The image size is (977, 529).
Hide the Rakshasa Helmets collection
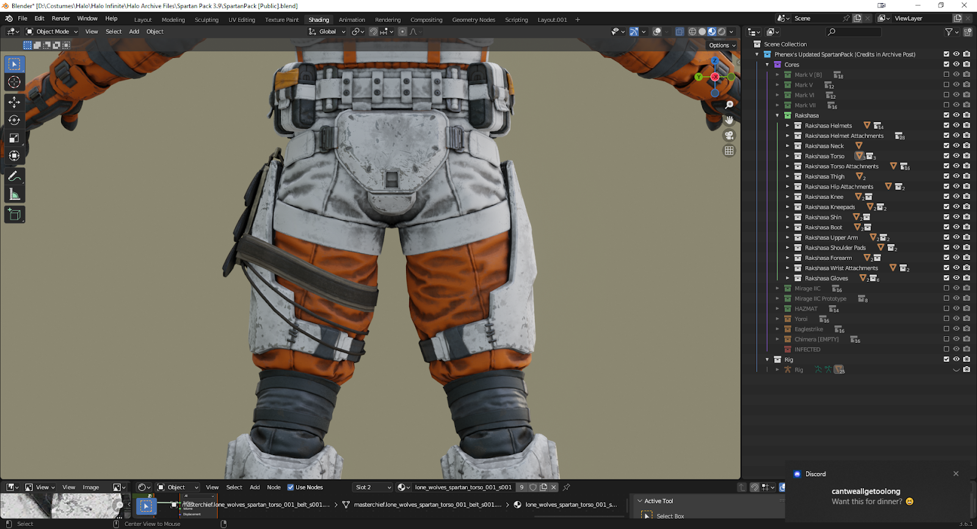[x=956, y=126]
